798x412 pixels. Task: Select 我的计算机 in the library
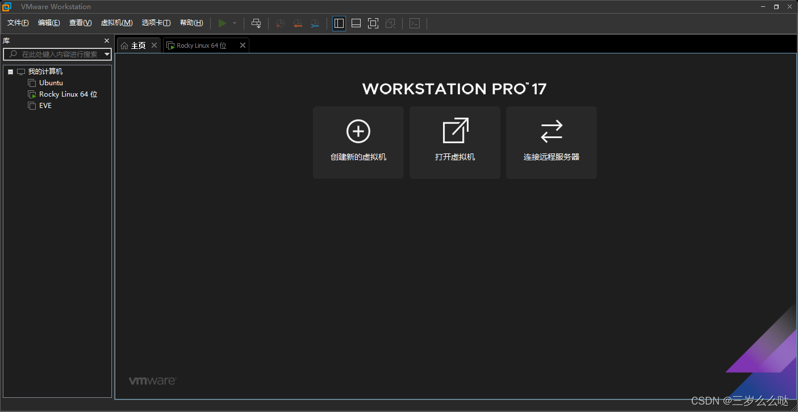coord(45,72)
